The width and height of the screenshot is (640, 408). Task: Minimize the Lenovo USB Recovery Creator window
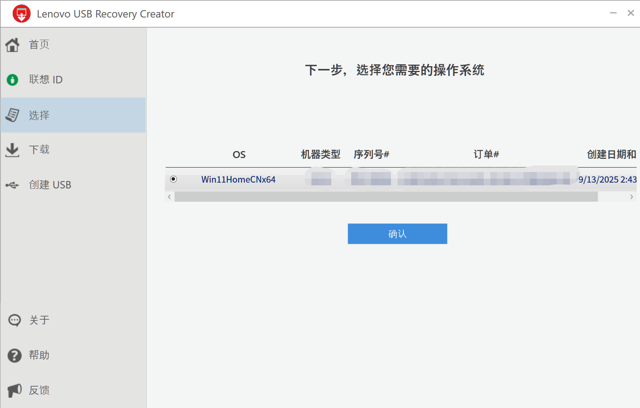(x=613, y=13)
